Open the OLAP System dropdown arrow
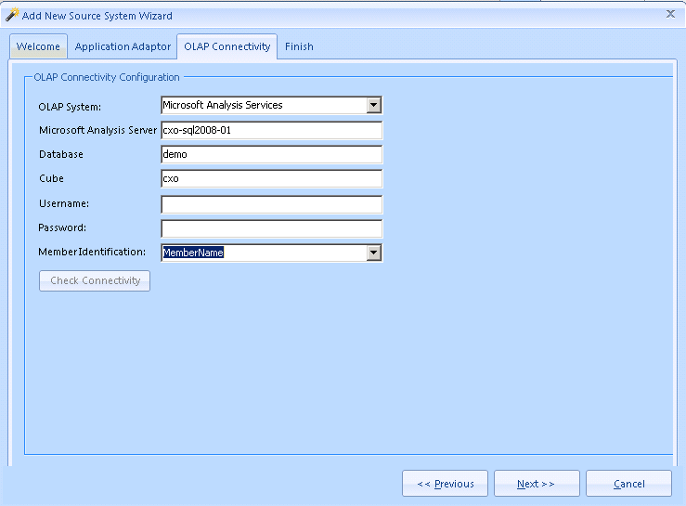The width and height of the screenshot is (686, 506). pyautogui.click(x=373, y=105)
